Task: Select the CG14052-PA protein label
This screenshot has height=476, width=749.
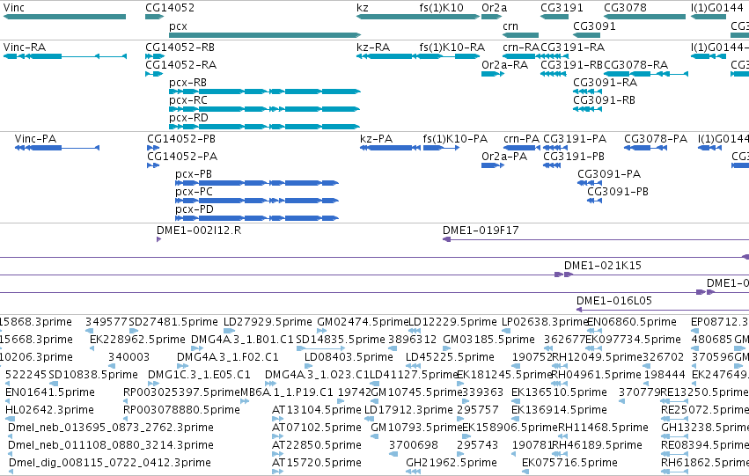Action: click(x=182, y=156)
